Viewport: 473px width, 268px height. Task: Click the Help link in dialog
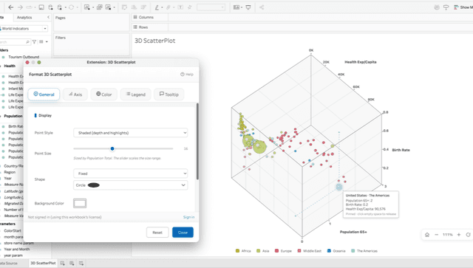point(187,74)
